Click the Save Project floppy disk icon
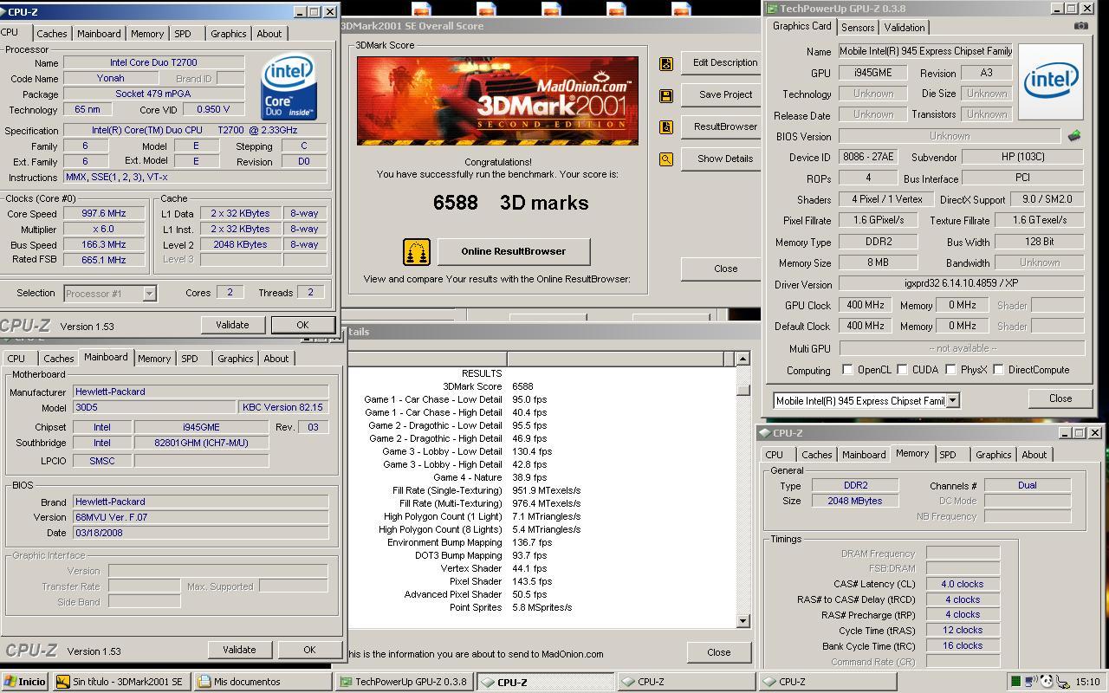The image size is (1109, 693). tap(666, 95)
